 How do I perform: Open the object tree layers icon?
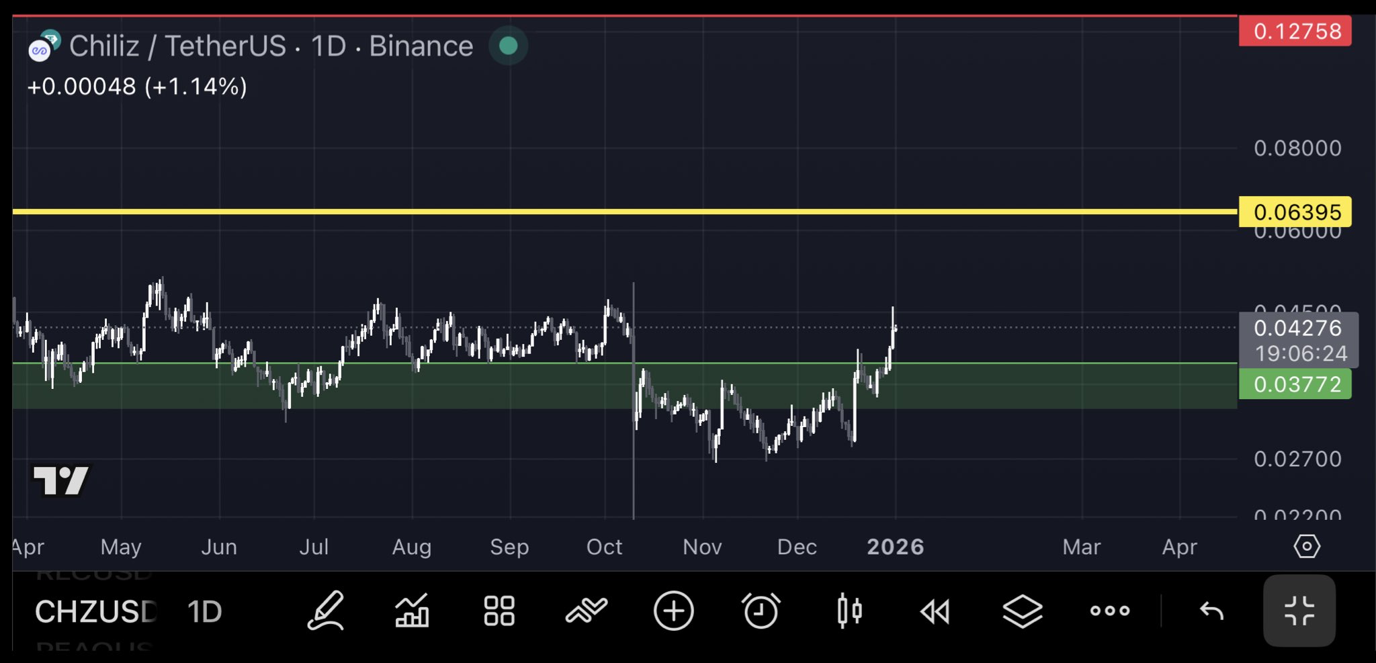coord(1022,611)
